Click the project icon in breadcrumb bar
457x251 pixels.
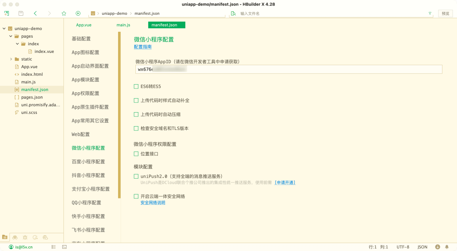pos(93,14)
